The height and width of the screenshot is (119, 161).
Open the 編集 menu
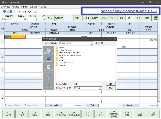[x=15, y=7]
